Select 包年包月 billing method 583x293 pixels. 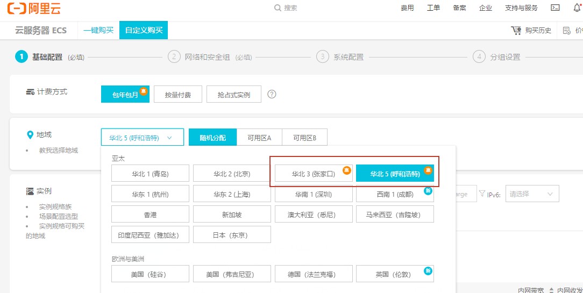coord(125,94)
